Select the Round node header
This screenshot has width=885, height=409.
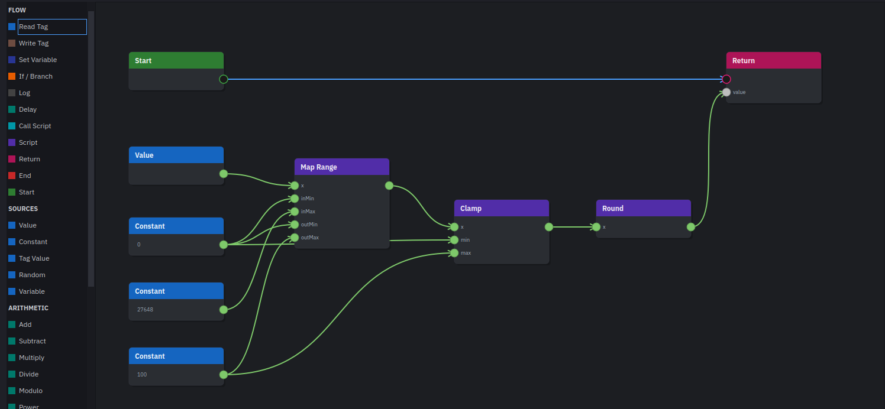click(644, 208)
